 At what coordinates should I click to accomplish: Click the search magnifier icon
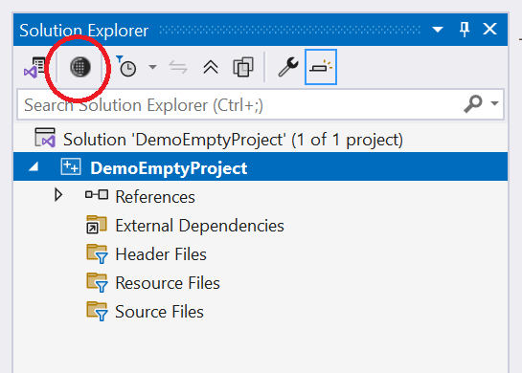[x=473, y=103]
